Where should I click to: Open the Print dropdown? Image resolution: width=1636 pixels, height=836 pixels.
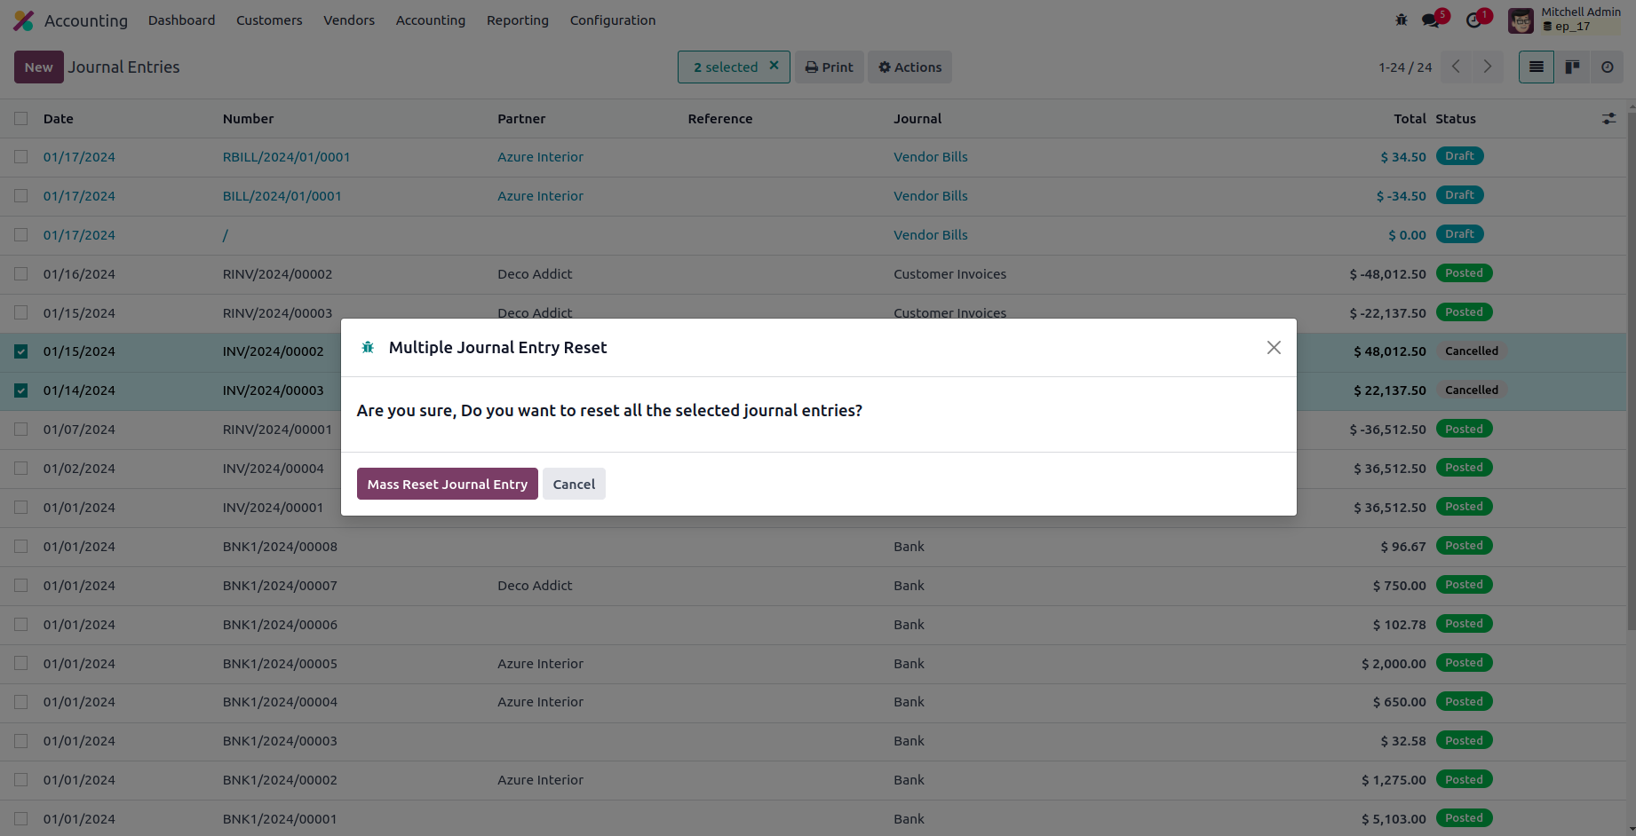[x=829, y=67]
